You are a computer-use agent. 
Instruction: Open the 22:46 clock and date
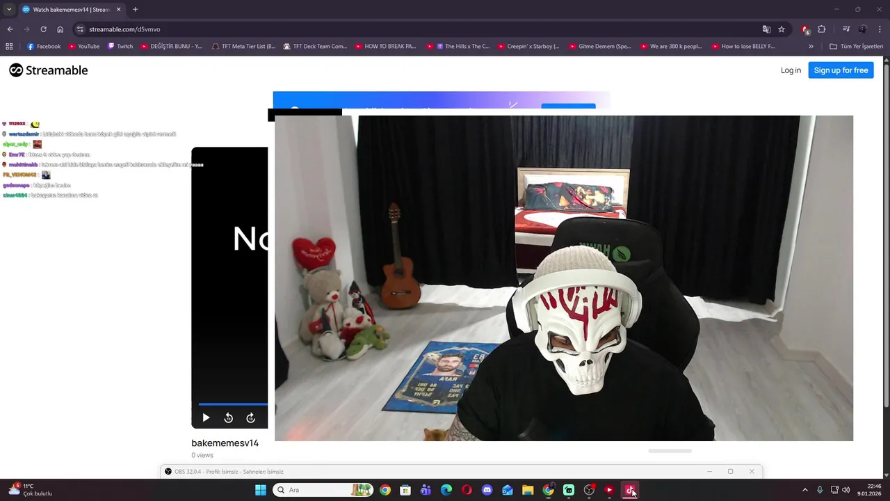[869, 490]
